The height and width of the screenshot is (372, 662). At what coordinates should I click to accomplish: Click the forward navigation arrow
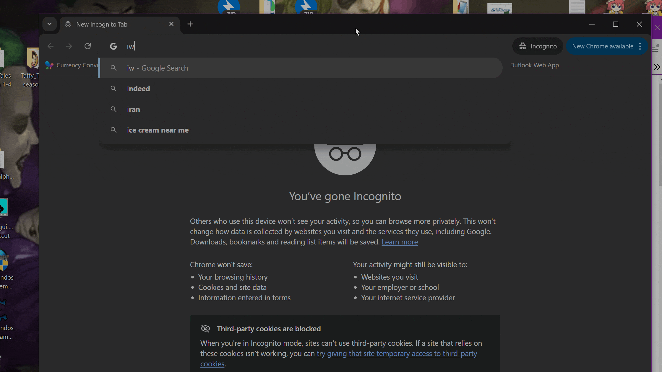click(x=69, y=46)
